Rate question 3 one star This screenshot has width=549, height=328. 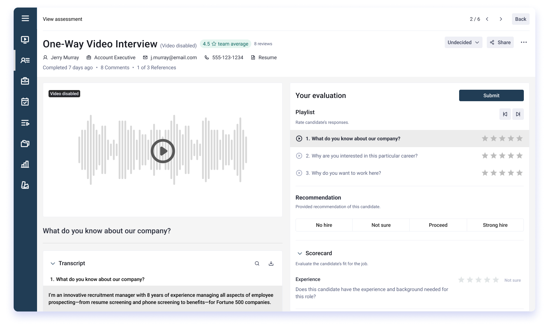[485, 173]
